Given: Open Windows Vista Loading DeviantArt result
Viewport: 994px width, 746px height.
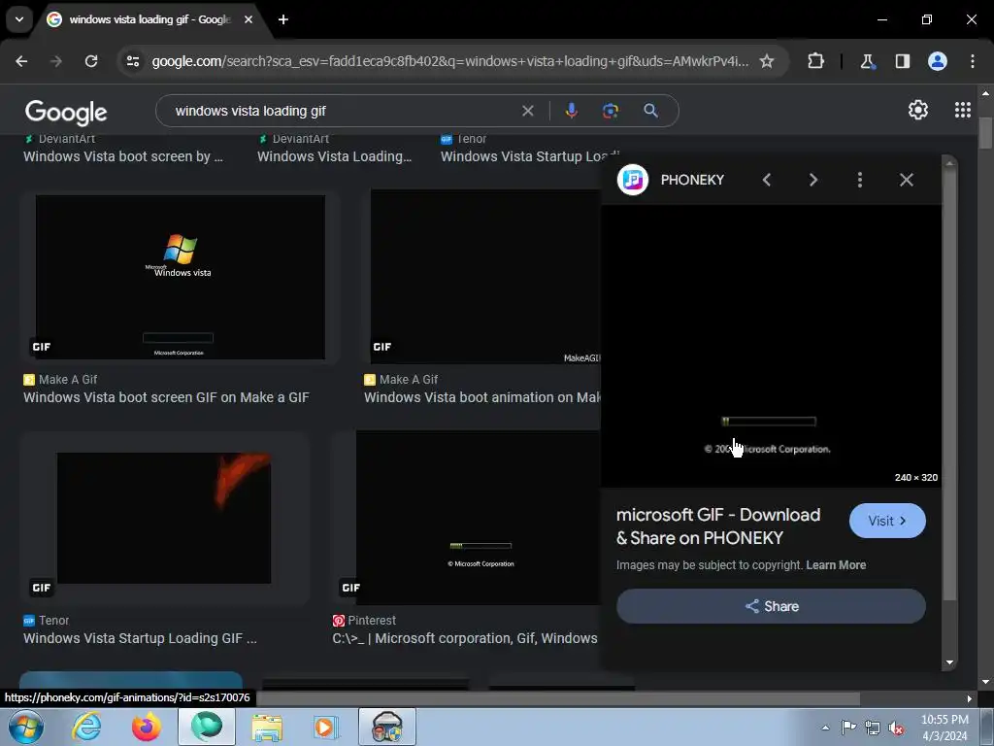Looking at the screenshot, I should (x=334, y=156).
